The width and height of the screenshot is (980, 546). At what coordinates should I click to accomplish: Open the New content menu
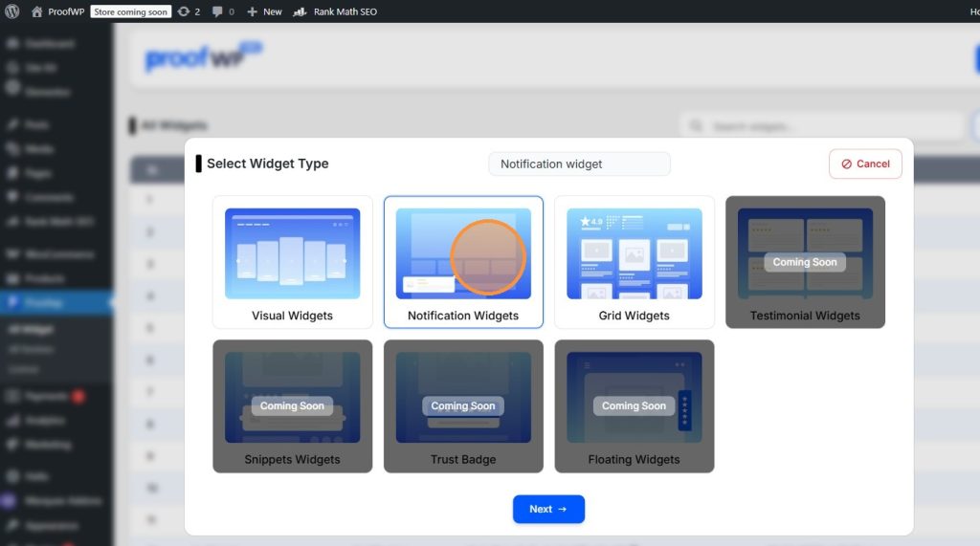pos(264,11)
